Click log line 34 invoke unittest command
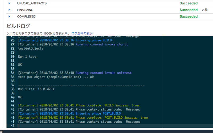Screen dimensions: 213x133 [x=75, y=73]
